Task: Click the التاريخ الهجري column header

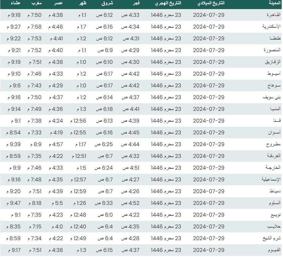Action: [x=168, y=3]
